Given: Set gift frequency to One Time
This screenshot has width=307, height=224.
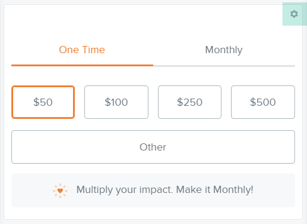Looking at the screenshot, I should (82, 50).
